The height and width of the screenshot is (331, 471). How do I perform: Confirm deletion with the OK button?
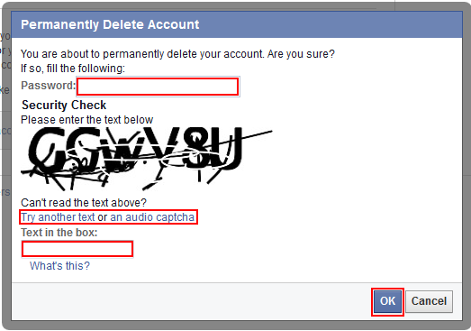pos(387,301)
